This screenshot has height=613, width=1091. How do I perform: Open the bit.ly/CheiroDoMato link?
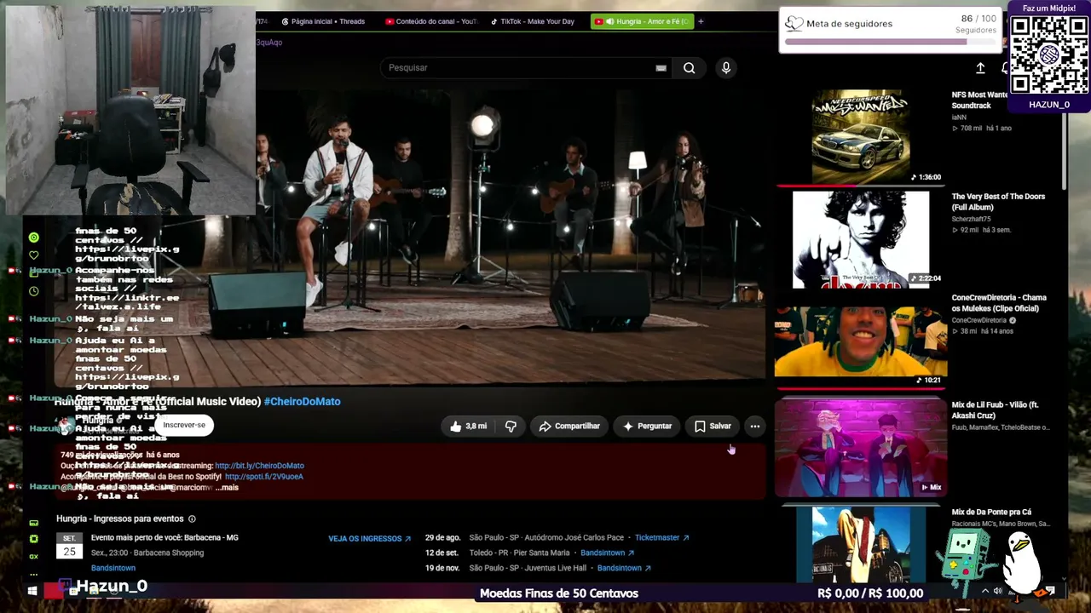pos(259,466)
